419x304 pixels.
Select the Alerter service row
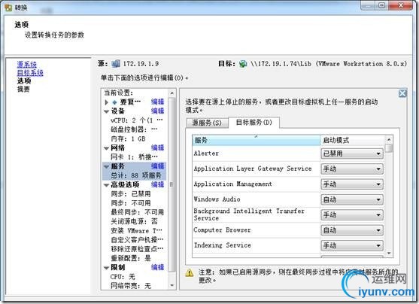[256, 154]
